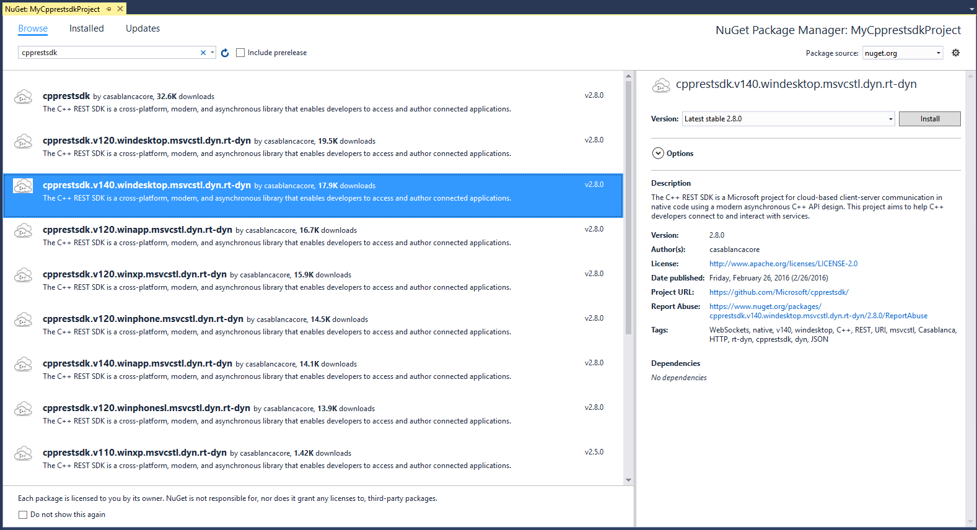Check Do not show this again

point(23,515)
